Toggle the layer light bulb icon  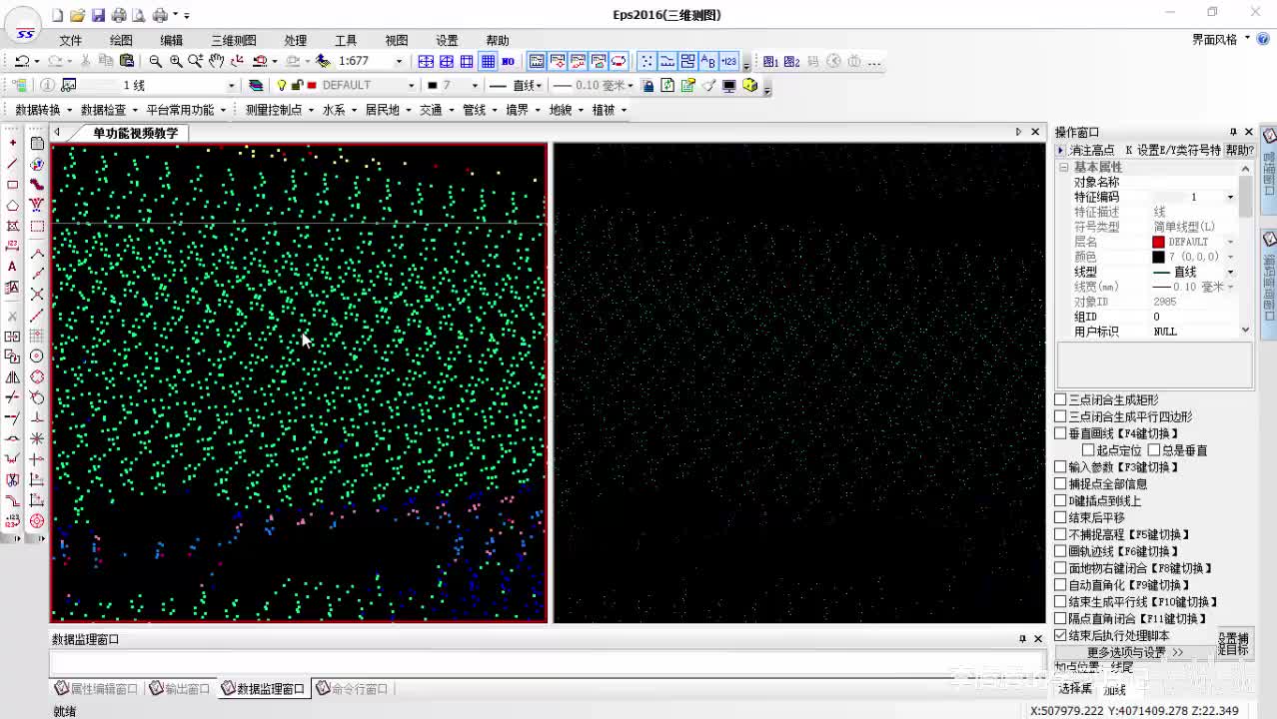[x=282, y=86]
